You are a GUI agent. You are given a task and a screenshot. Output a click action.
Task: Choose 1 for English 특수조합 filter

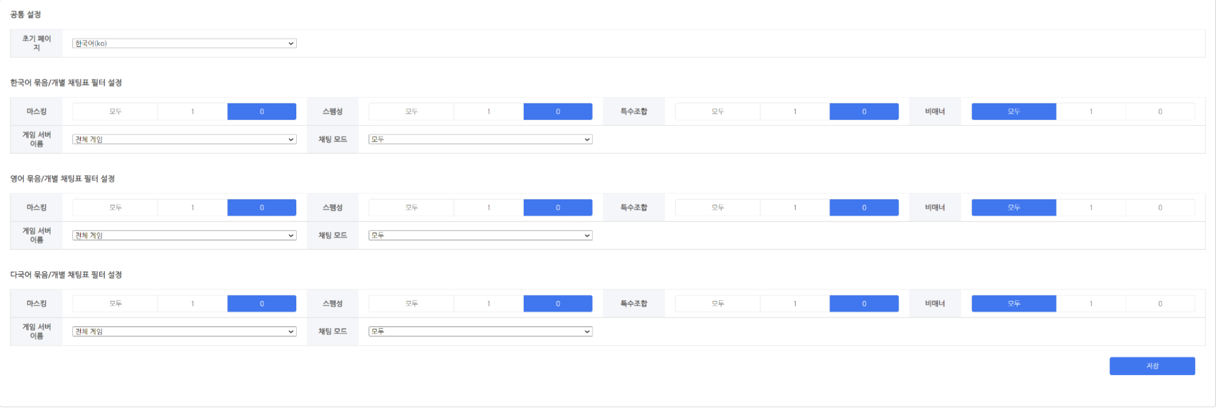coord(795,207)
